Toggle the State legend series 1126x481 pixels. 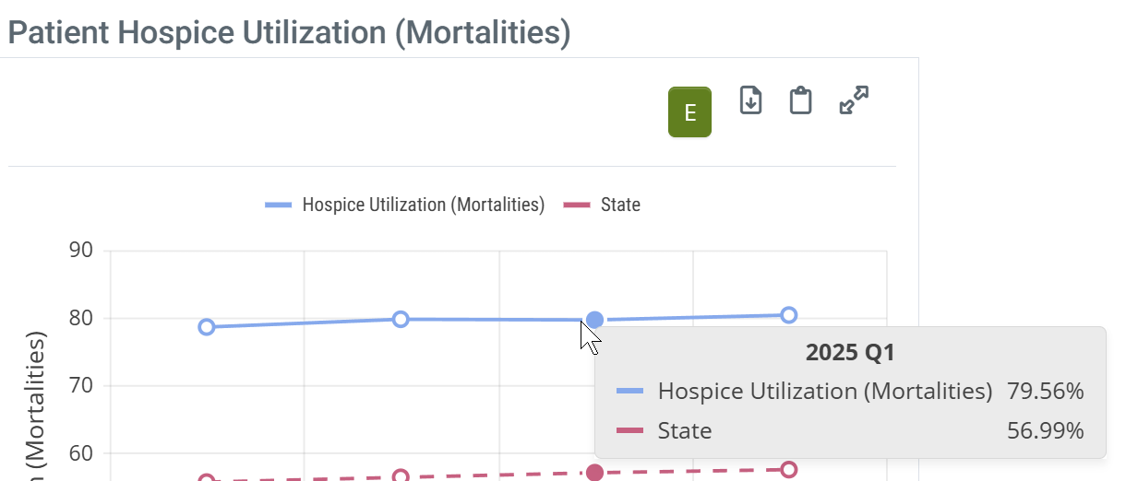click(620, 205)
